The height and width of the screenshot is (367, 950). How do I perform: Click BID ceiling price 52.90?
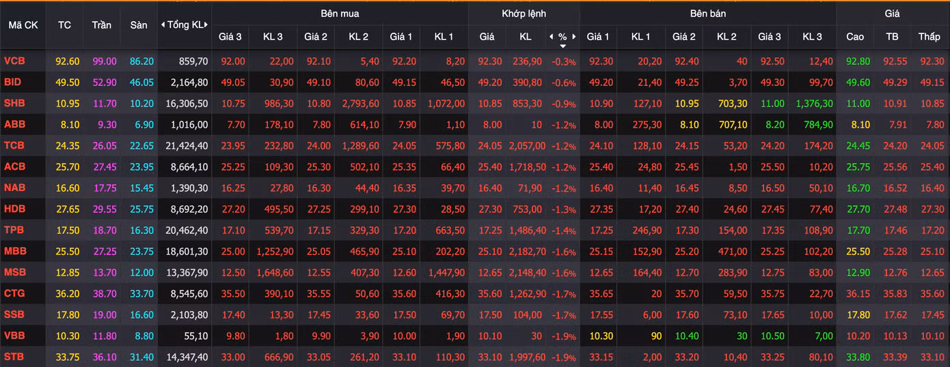105,83
